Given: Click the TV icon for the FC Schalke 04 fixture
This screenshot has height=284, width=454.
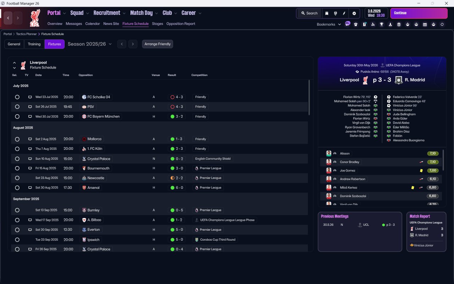Looking at the screenshot, I should (30, 97).
